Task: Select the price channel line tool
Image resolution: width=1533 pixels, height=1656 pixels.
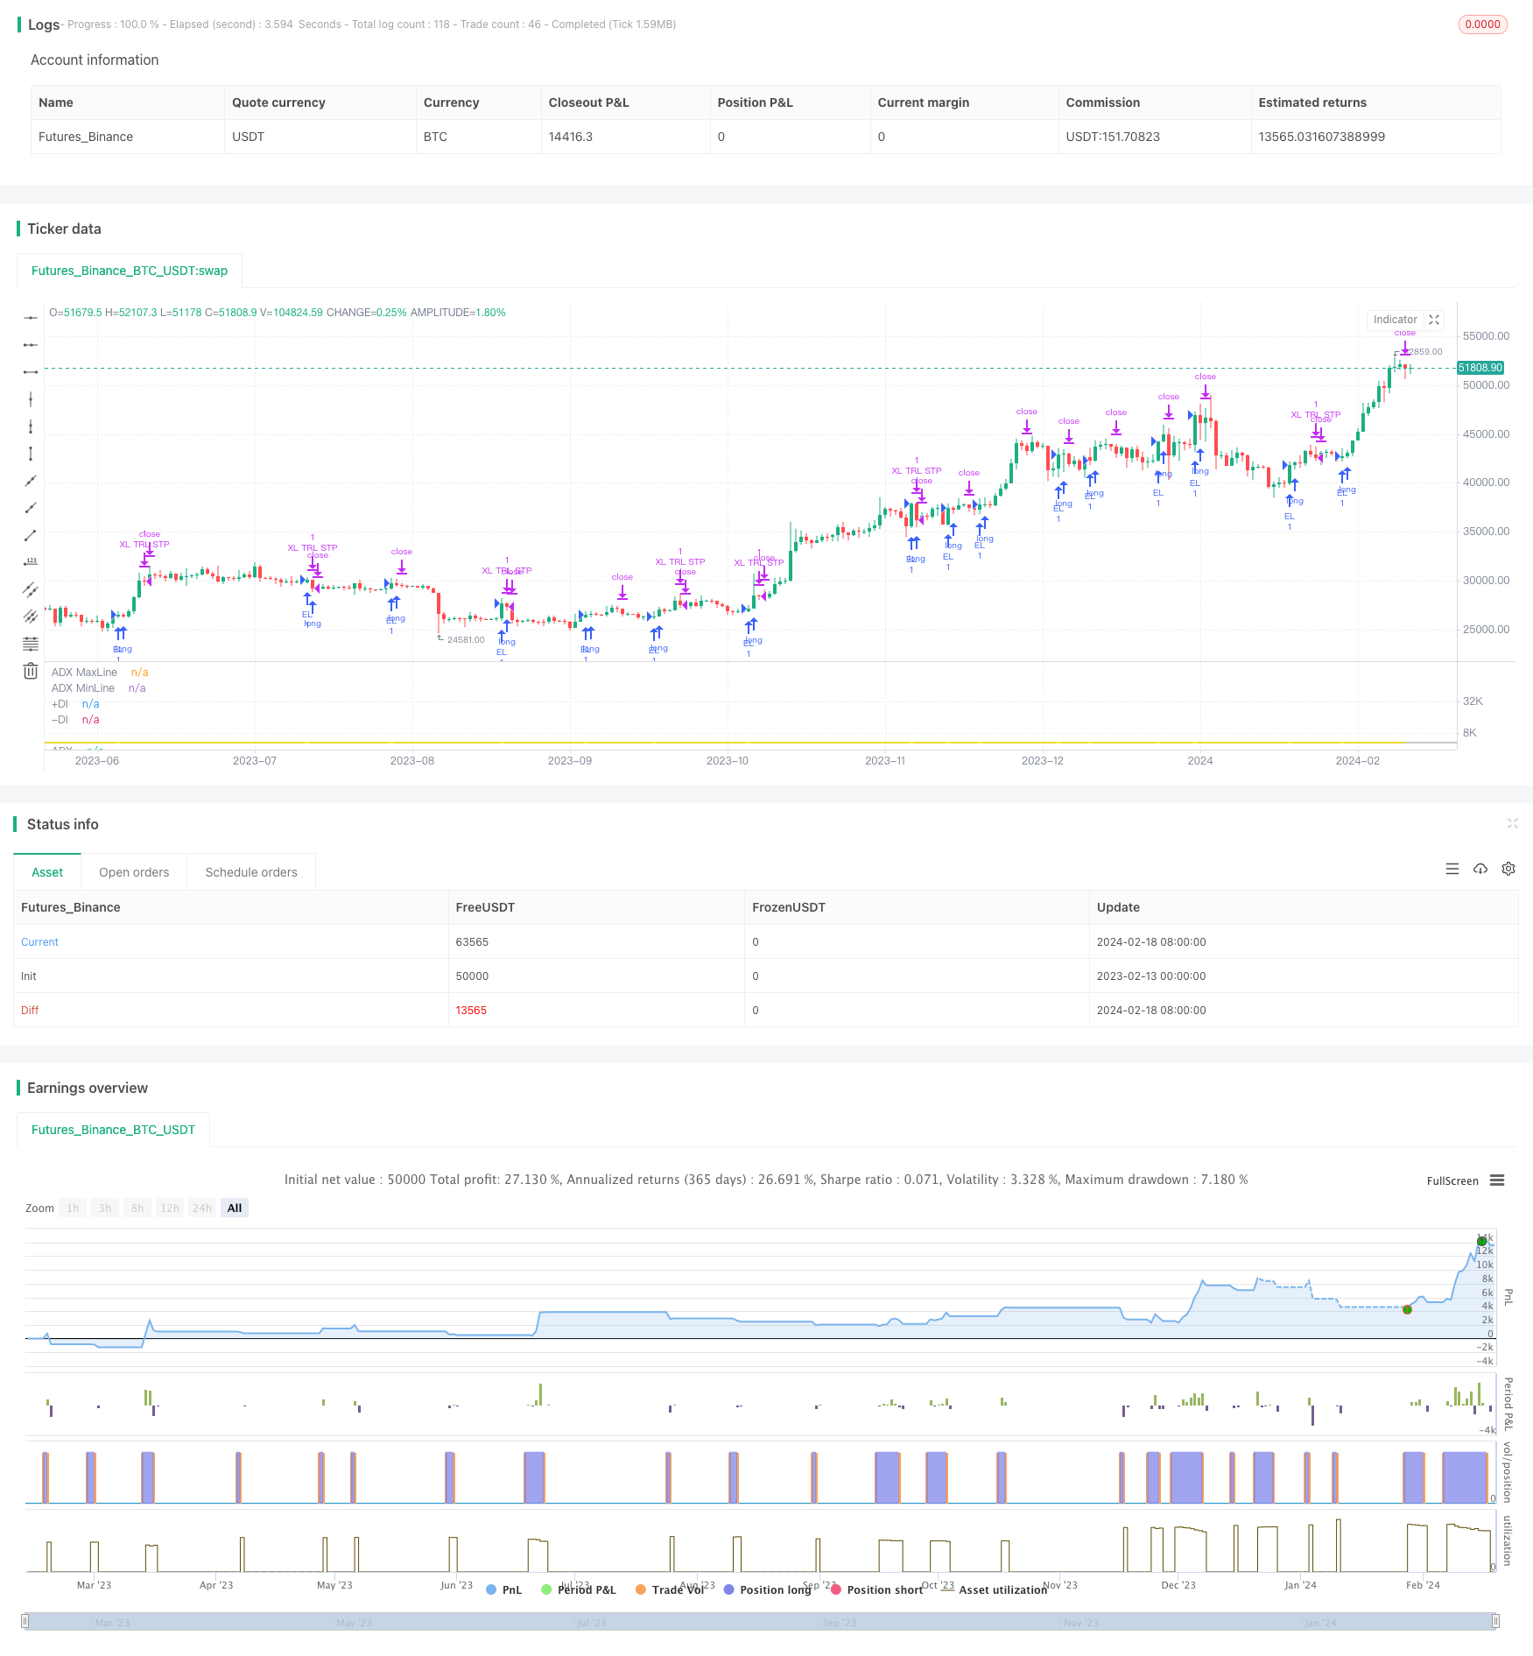Action: (x=31, y=589)
